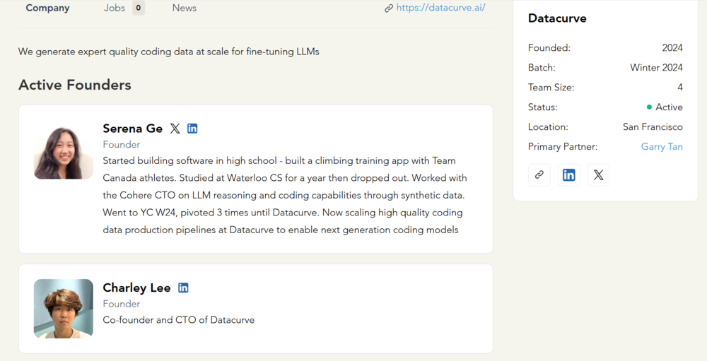Viewport: 707px width, 361px height.
Task: Click the Datacurve heading in sidebar card
Action: click(557, 18)
